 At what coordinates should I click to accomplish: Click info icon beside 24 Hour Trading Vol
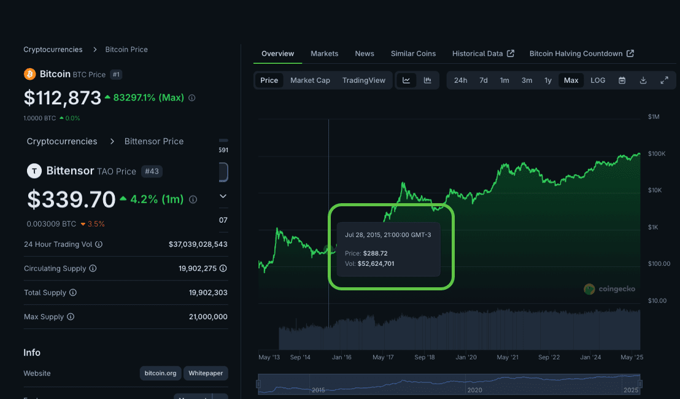(99, 244)
